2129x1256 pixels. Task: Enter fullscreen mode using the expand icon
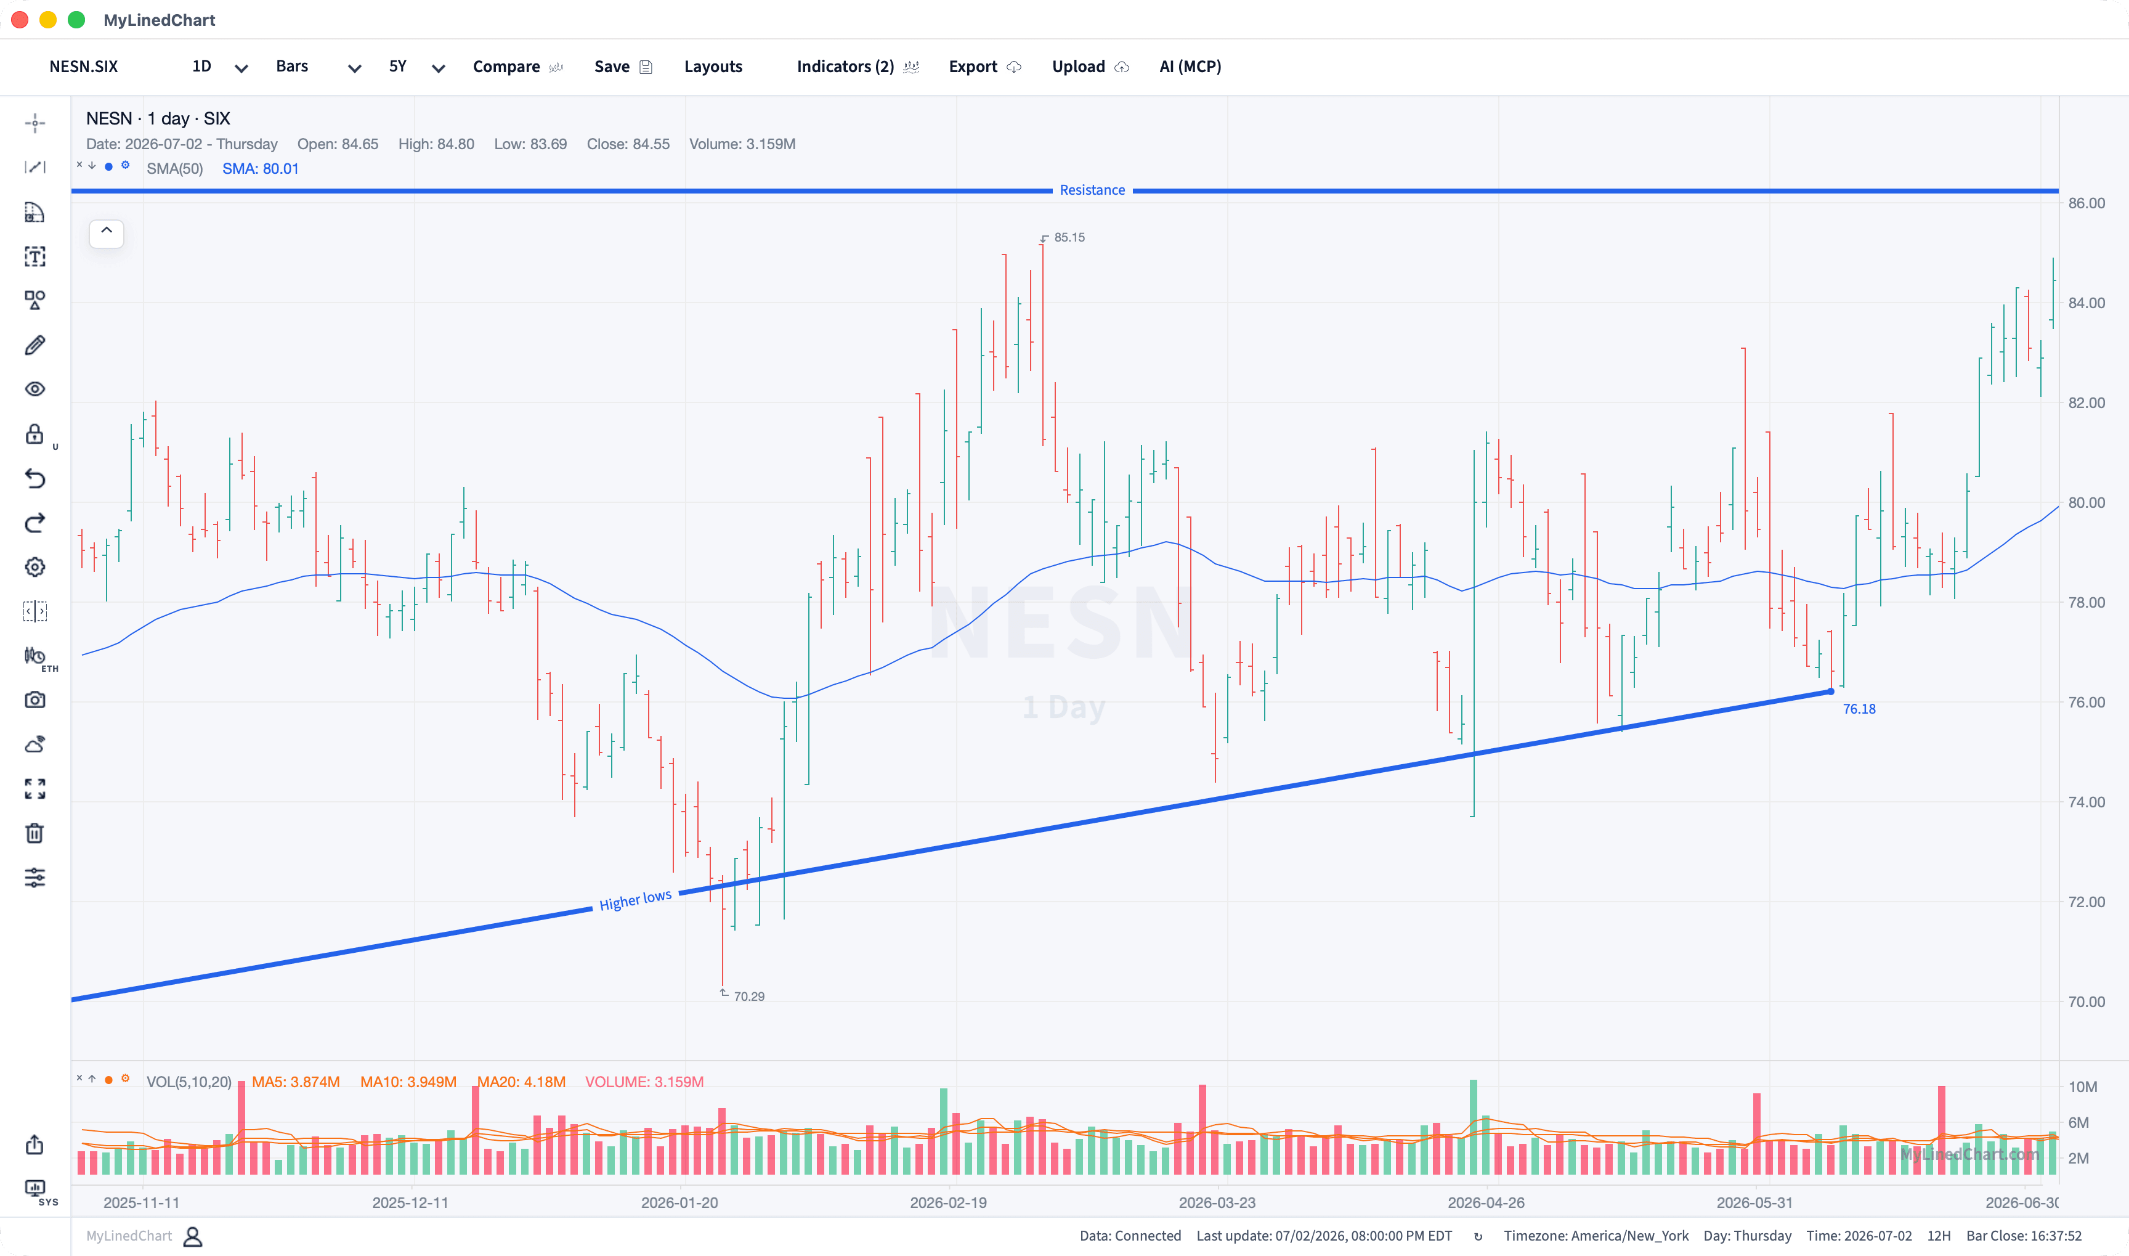(x=34, y=789)
